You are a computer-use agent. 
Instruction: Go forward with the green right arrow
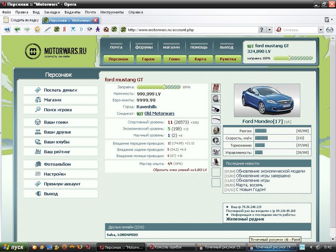point(27,29)
